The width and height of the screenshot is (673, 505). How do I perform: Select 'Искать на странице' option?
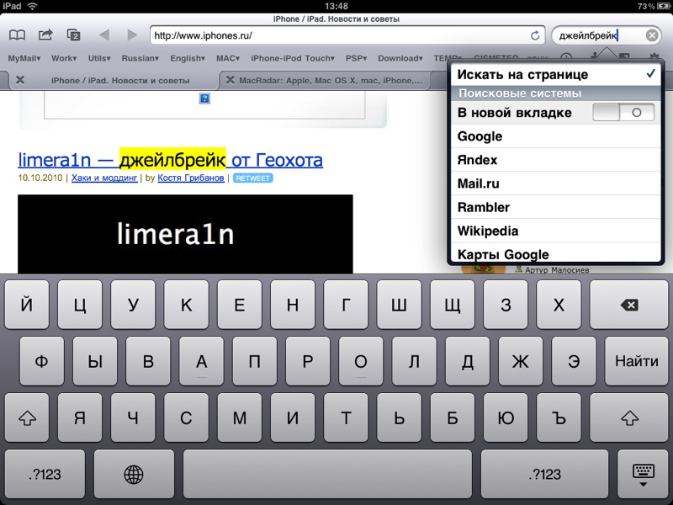click(x=555, y=74)
